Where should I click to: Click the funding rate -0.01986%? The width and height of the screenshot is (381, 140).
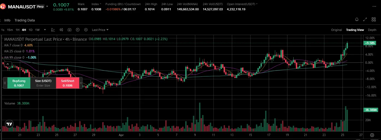(x=113, y=9)
